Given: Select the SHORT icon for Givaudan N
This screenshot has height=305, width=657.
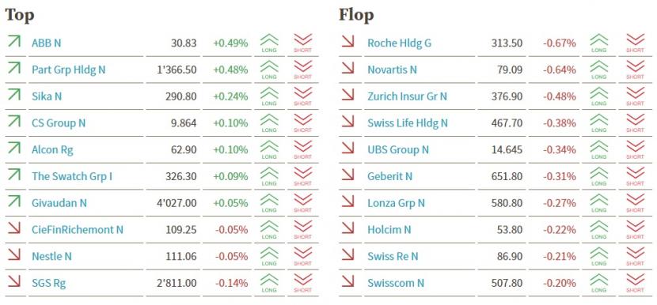Looking at the screenshot, I should pyautogui.click(x=302, y=203).
